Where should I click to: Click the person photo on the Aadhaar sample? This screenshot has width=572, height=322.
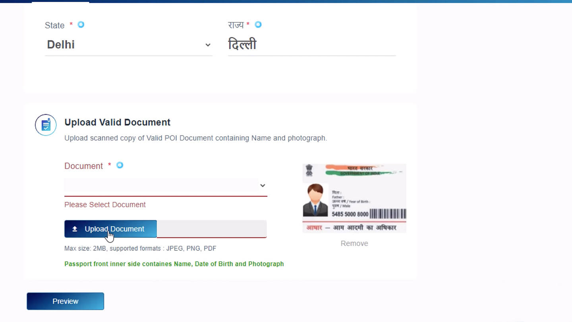click(315, 200)
